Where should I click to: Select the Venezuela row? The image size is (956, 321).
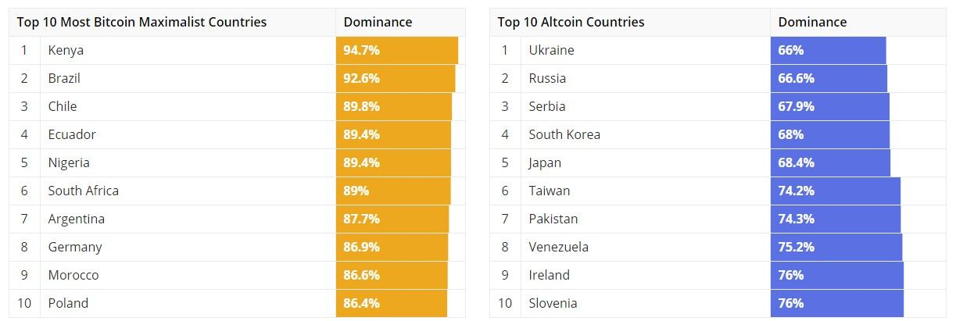click(558, 247)
